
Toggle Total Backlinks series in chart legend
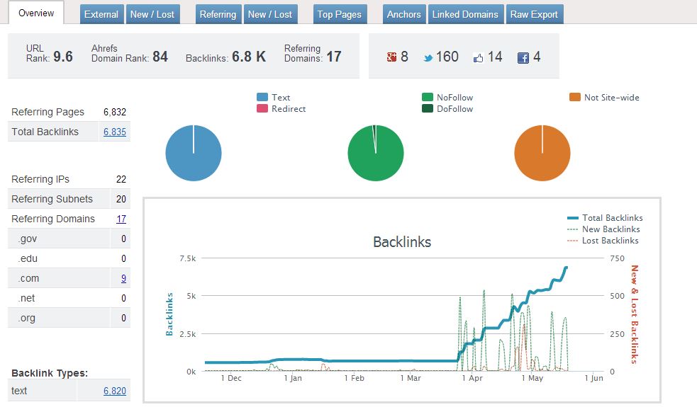pos(605,218)
